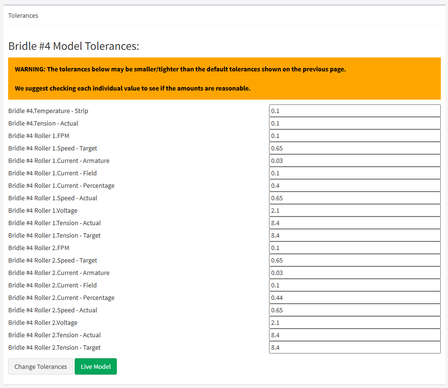This screenshot has height=388, width=448.
Task: Click Roller 1 Tension - Target field
Action: [354, 235]
